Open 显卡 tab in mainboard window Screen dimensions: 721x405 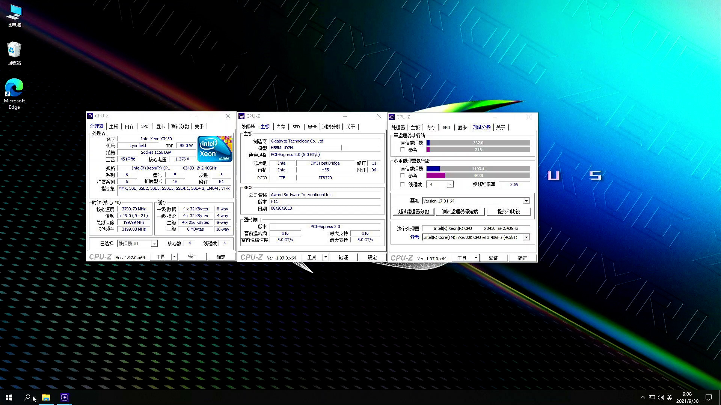pyautogui.click(x=312, y=127)
